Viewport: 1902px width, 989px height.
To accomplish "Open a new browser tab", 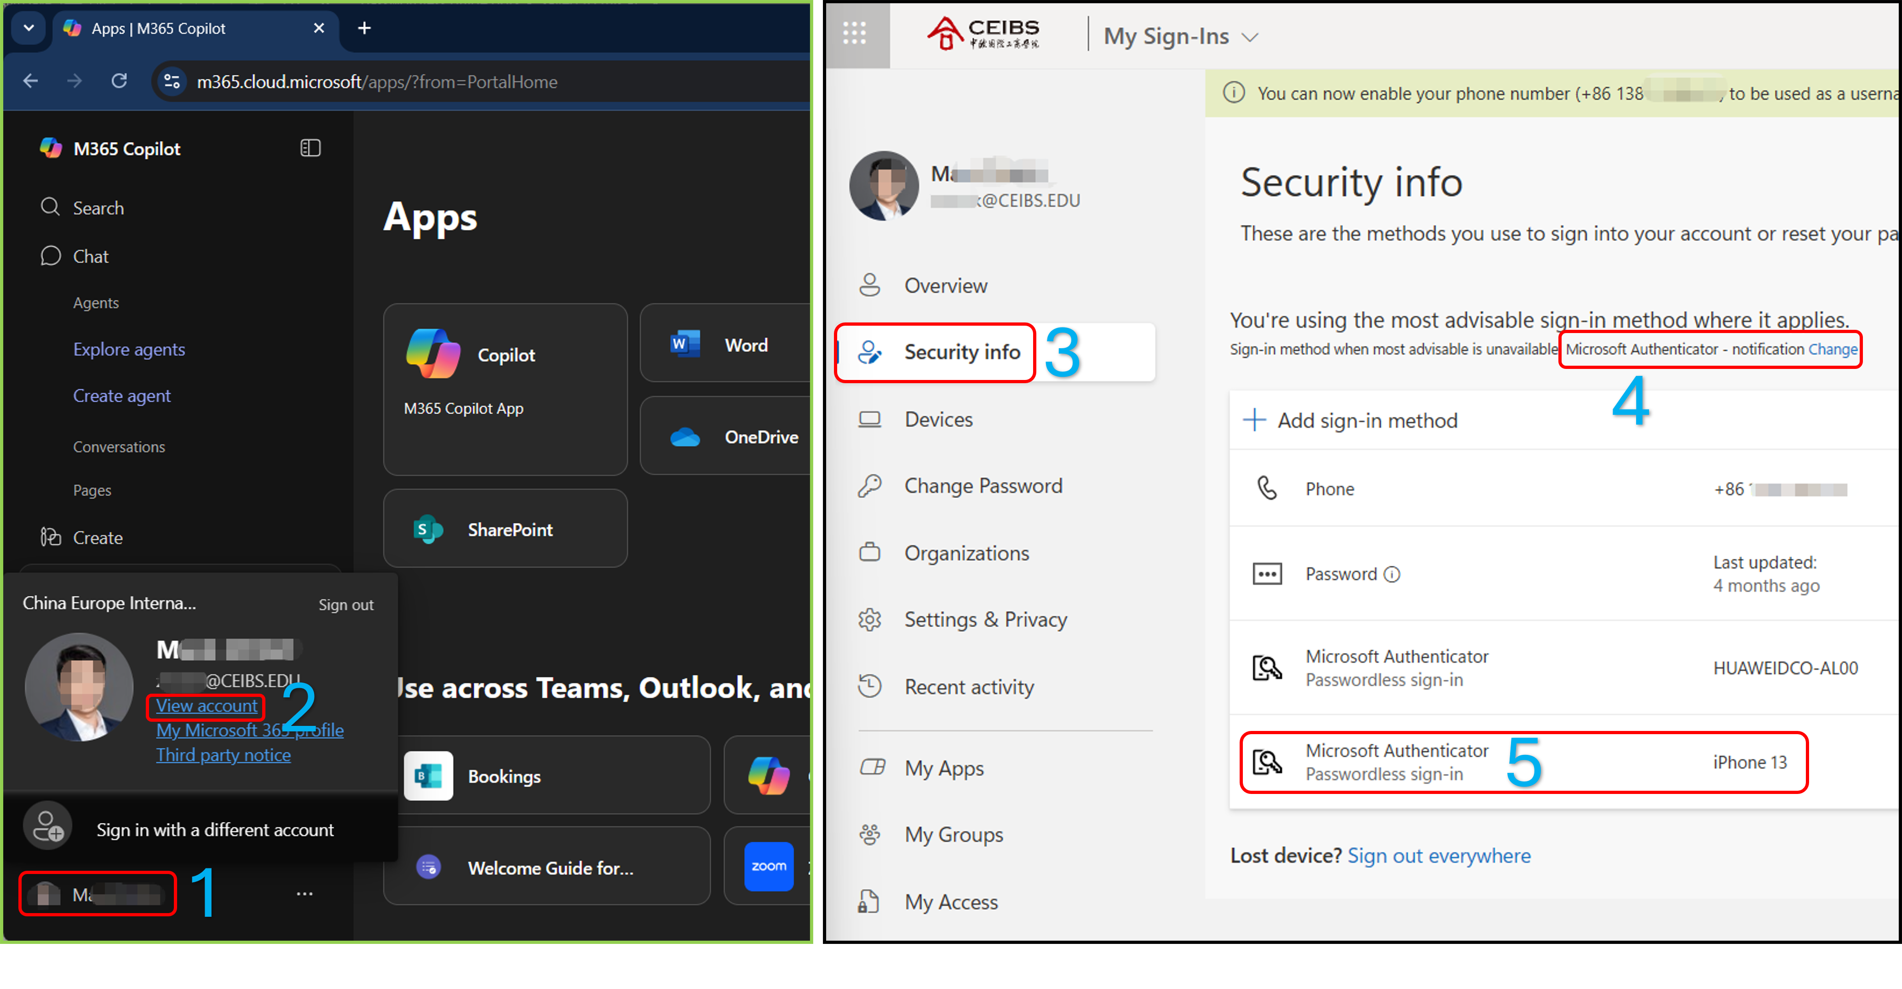I will tap(364, 28).
